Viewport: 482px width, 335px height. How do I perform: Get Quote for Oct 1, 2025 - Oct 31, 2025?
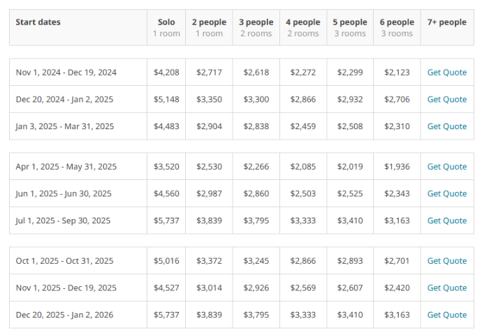(x=446, y=261)
